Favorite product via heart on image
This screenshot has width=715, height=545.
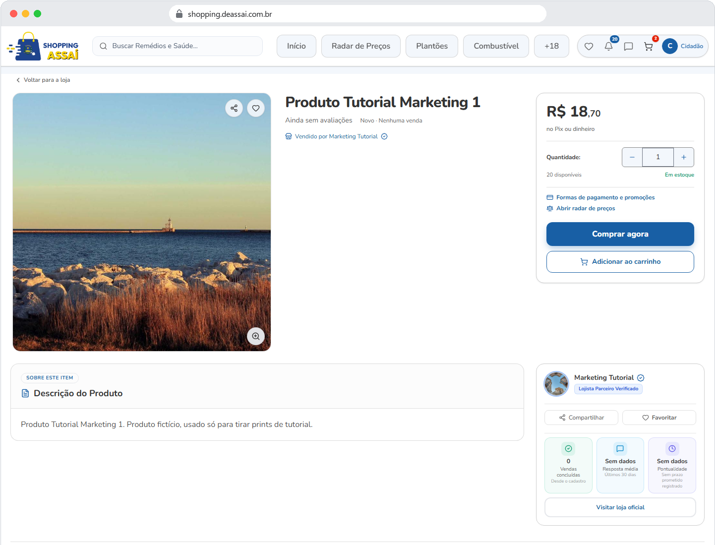pyautogui.click(x=256, y=108)
